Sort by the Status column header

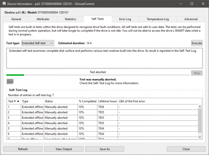tap(61, 101)
